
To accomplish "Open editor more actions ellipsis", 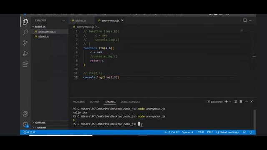I will (251, 20).
